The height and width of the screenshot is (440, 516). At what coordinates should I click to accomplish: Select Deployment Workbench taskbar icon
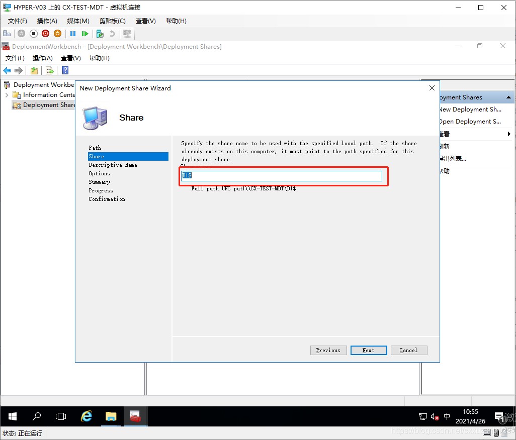pyautogui.click(x=135, y=416)
